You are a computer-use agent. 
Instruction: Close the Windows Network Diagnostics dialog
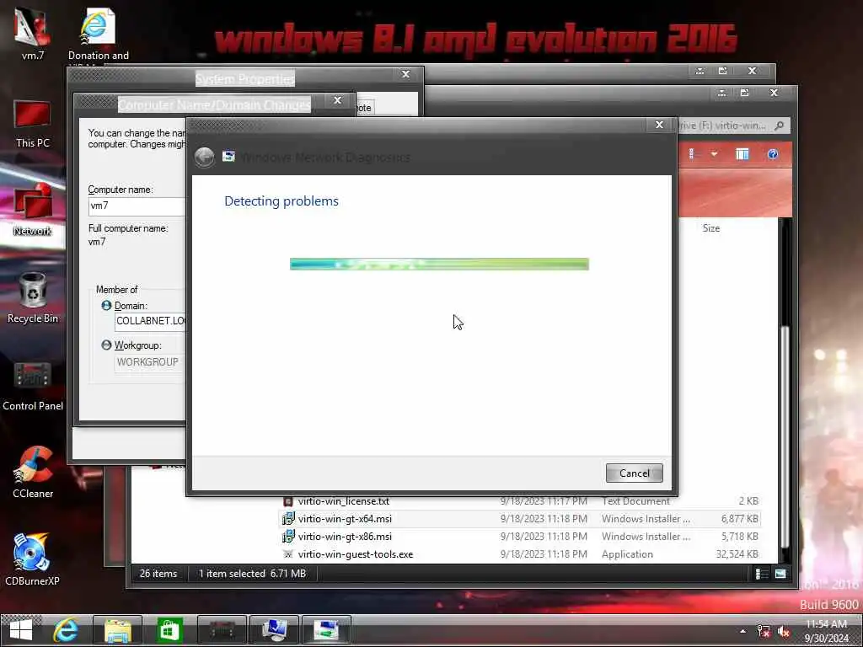tap(659, 125)
